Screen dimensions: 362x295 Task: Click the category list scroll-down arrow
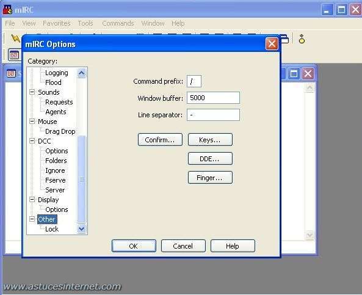[x=81, y=228]
